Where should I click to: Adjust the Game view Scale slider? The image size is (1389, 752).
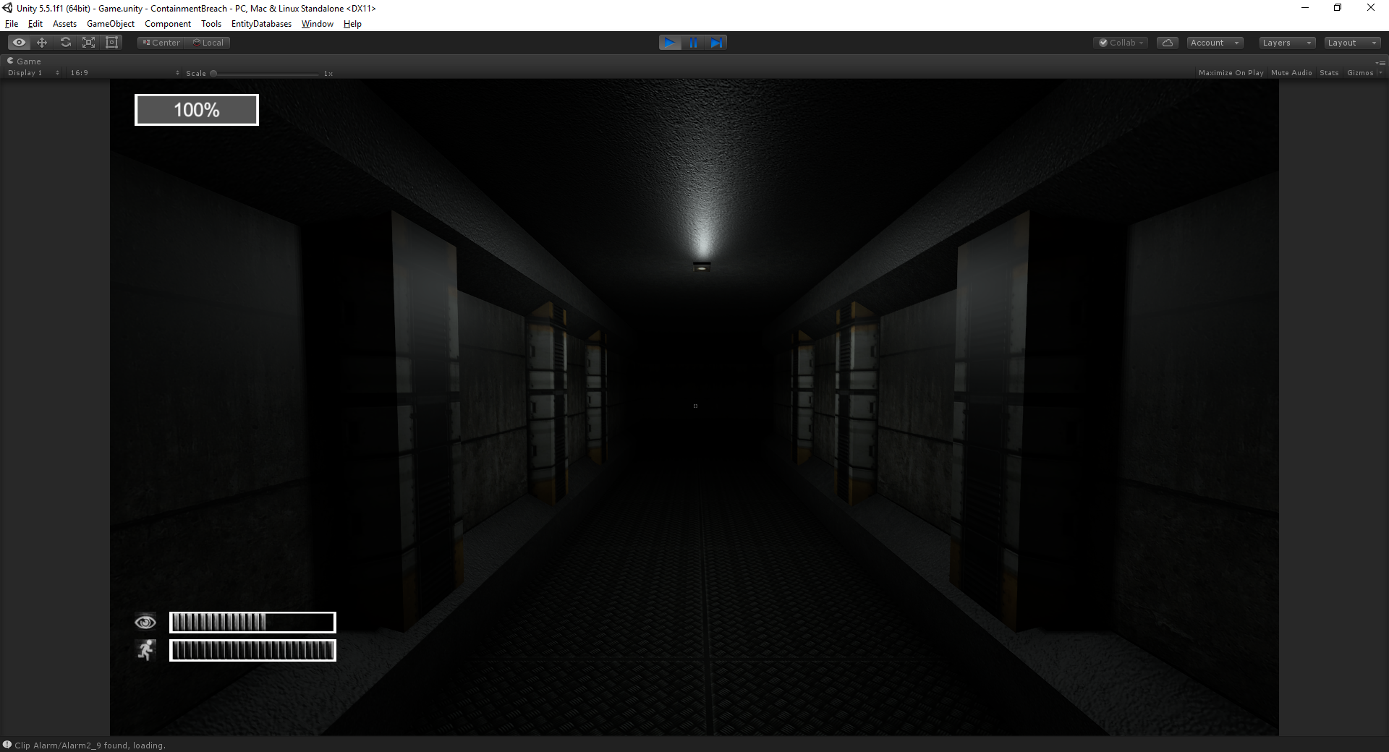(x=266, y=73)
